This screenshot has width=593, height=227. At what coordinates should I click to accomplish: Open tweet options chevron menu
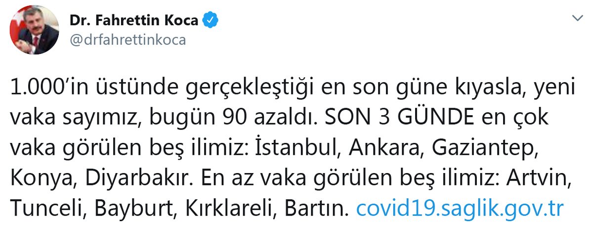[x=577, y=18]
